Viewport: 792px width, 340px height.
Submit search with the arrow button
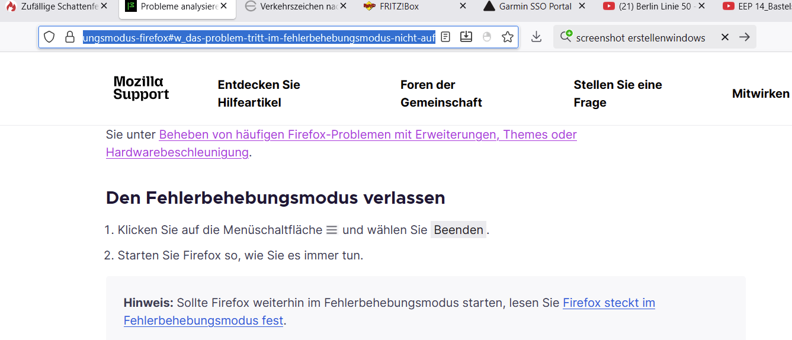point(745,37)
